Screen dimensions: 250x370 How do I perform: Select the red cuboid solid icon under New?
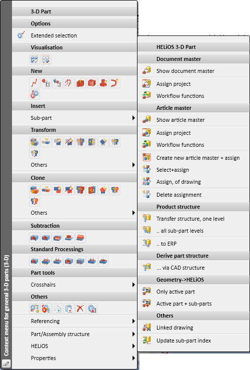91,83
